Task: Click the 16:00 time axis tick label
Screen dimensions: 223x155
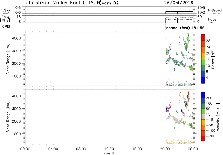Action: coord(137,149)
